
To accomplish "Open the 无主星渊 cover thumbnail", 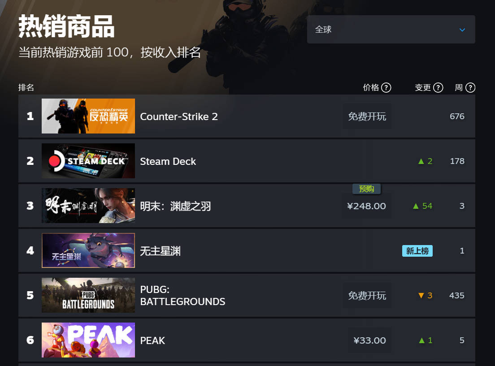I will point(88,250).
